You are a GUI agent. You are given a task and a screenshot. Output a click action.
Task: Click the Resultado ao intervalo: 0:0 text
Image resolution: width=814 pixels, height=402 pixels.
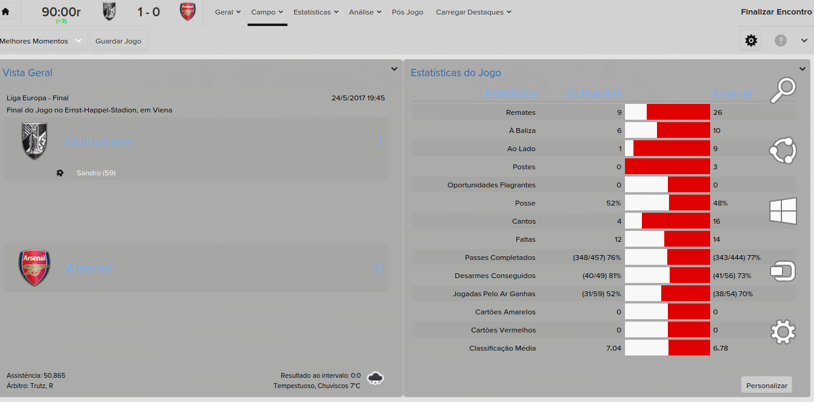point(321,375)
